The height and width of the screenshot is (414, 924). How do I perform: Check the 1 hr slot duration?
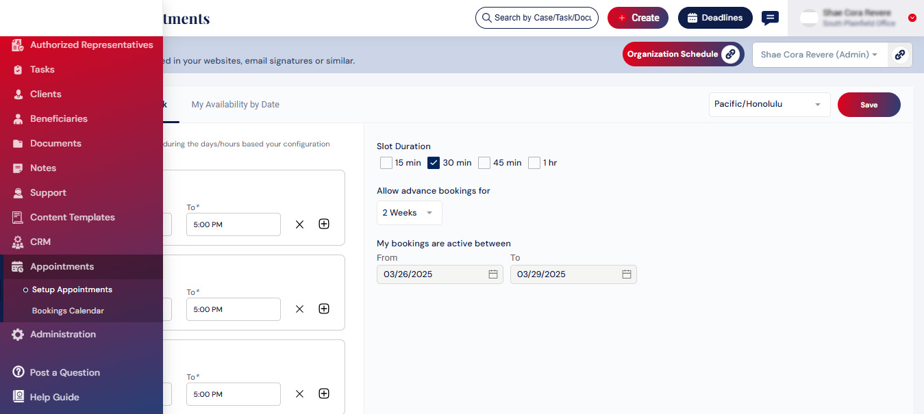click(x=534, y=163)
